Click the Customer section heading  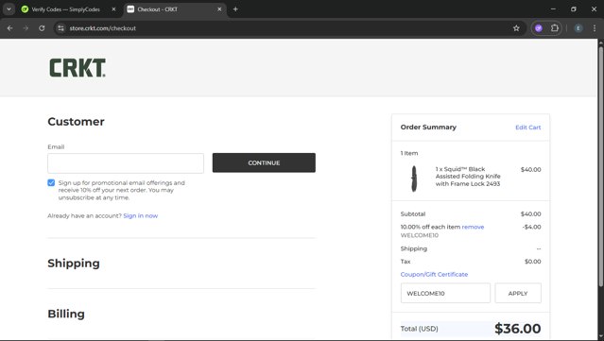(x=76, y=122)
